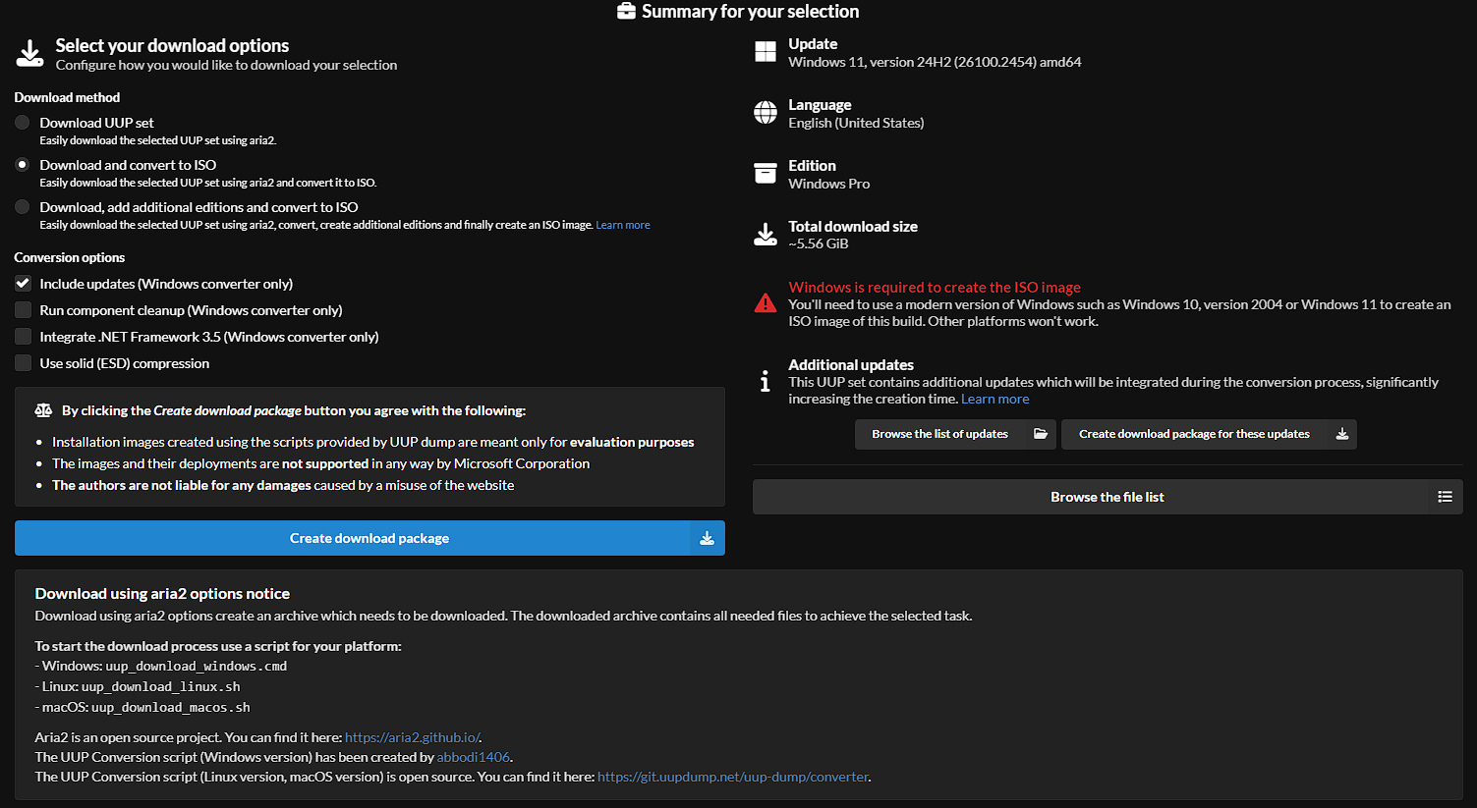This screenshot has width=1477, height=808.
Task: Enable Use solid (ESD) compression
Action: click(x=23, y=363)
